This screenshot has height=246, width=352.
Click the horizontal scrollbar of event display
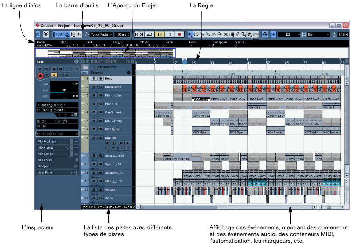point(227,207)
